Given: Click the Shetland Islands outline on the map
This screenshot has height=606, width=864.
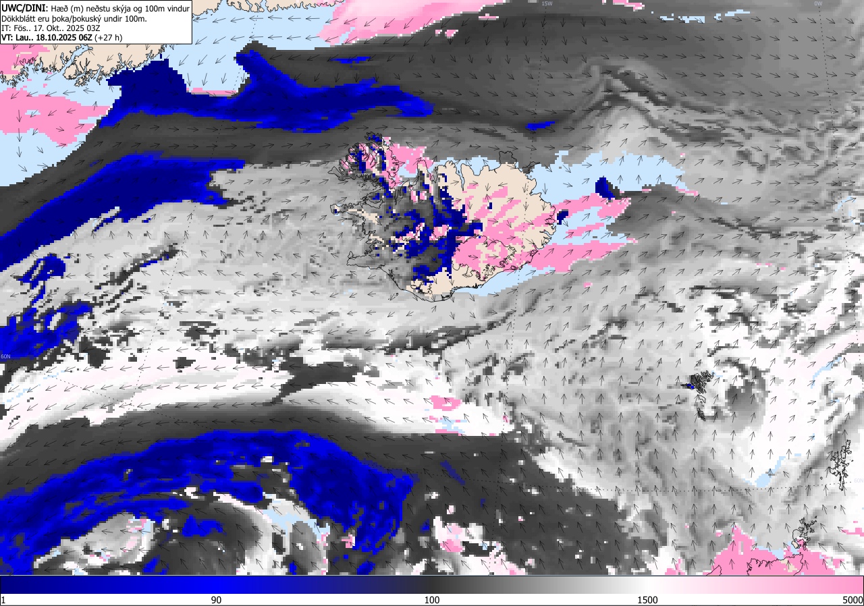Looking at the screenshot, I should (x=841, y=466).
